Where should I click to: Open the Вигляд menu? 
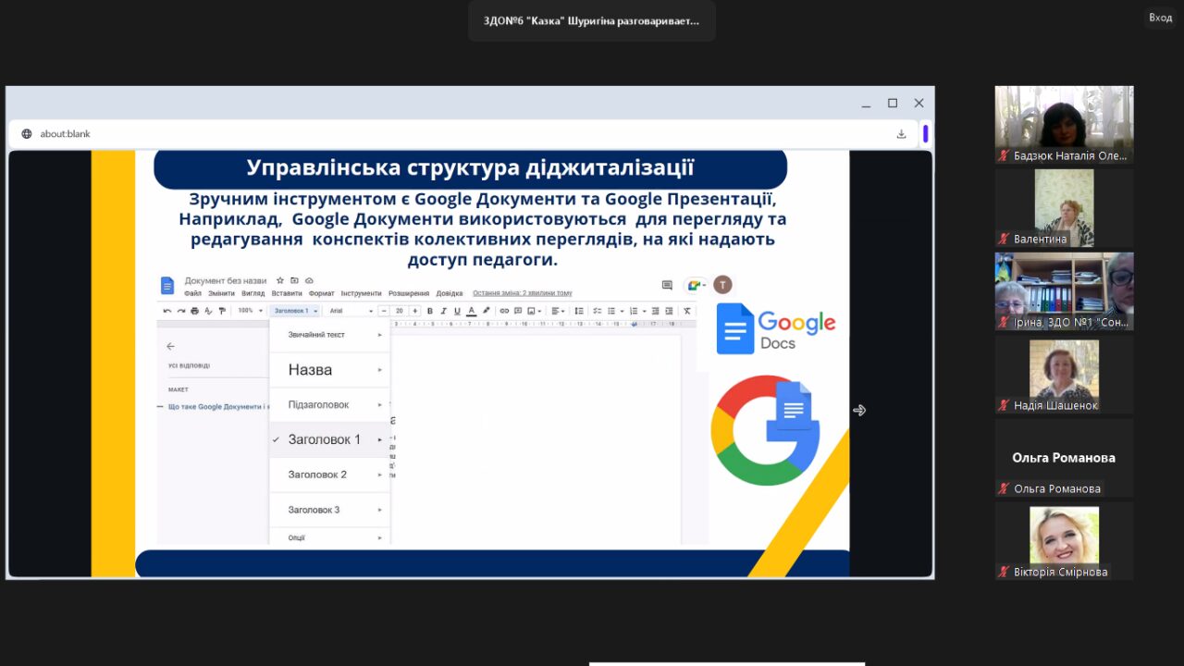click(x=253, y=293)
